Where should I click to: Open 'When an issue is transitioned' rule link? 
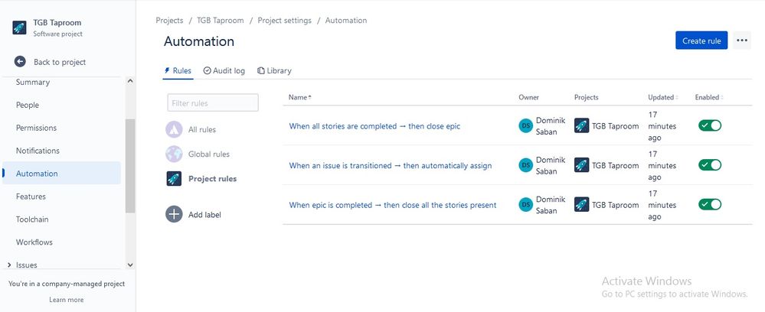[391, 165]
